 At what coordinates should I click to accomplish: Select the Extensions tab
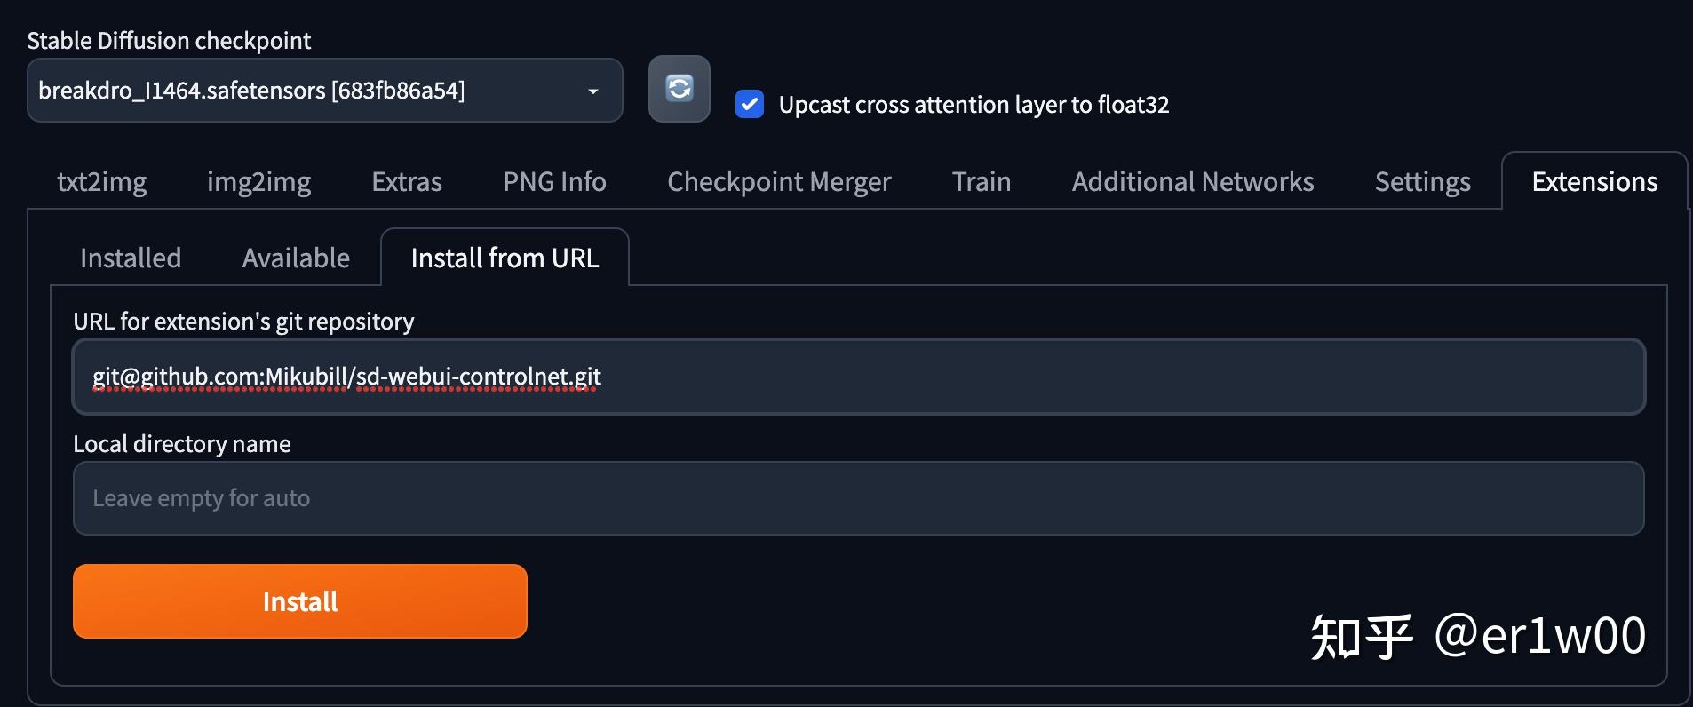pos(1594,182)
